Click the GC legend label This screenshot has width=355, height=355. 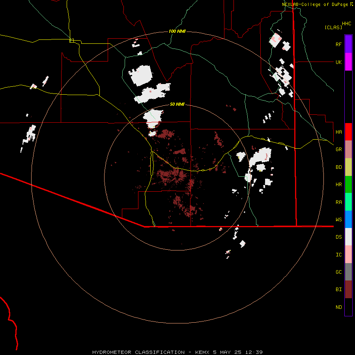click(x=338, y=272)
